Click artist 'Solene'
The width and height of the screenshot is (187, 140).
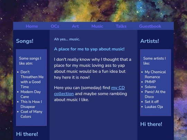click(150, 87)
